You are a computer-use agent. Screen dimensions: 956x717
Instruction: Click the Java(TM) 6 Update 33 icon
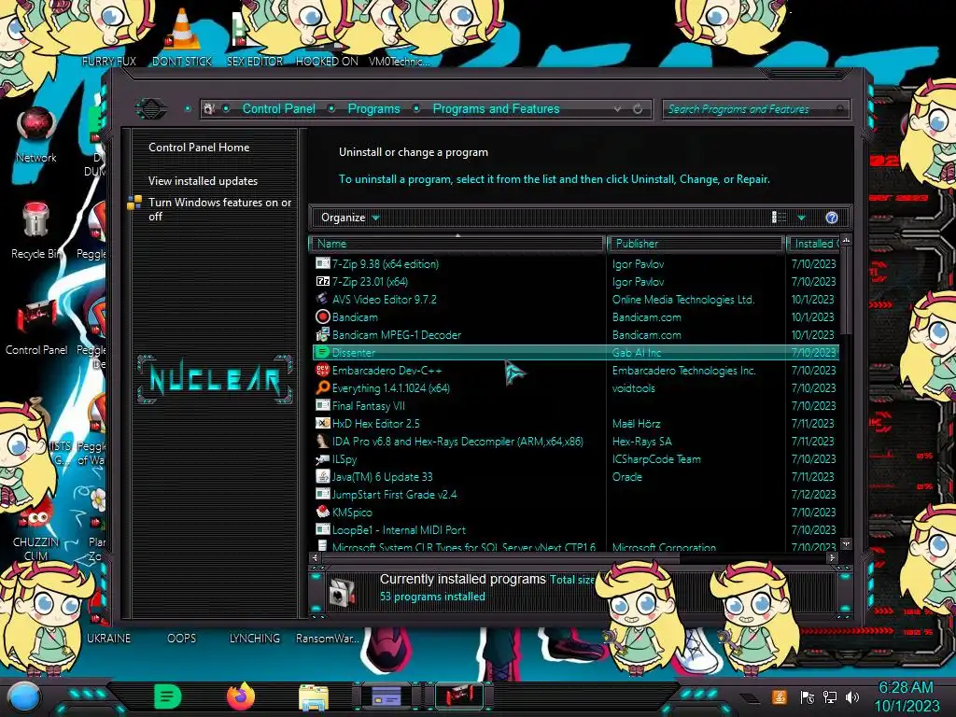[x=322, y=476]
